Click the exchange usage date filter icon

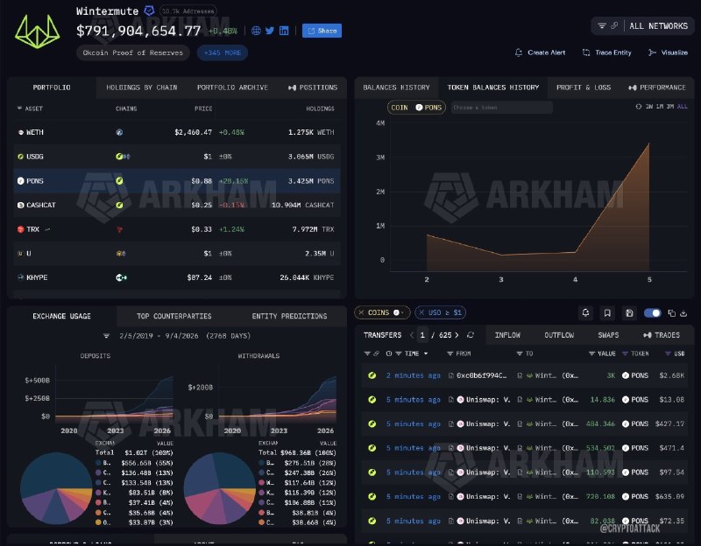tap(106, 336)
